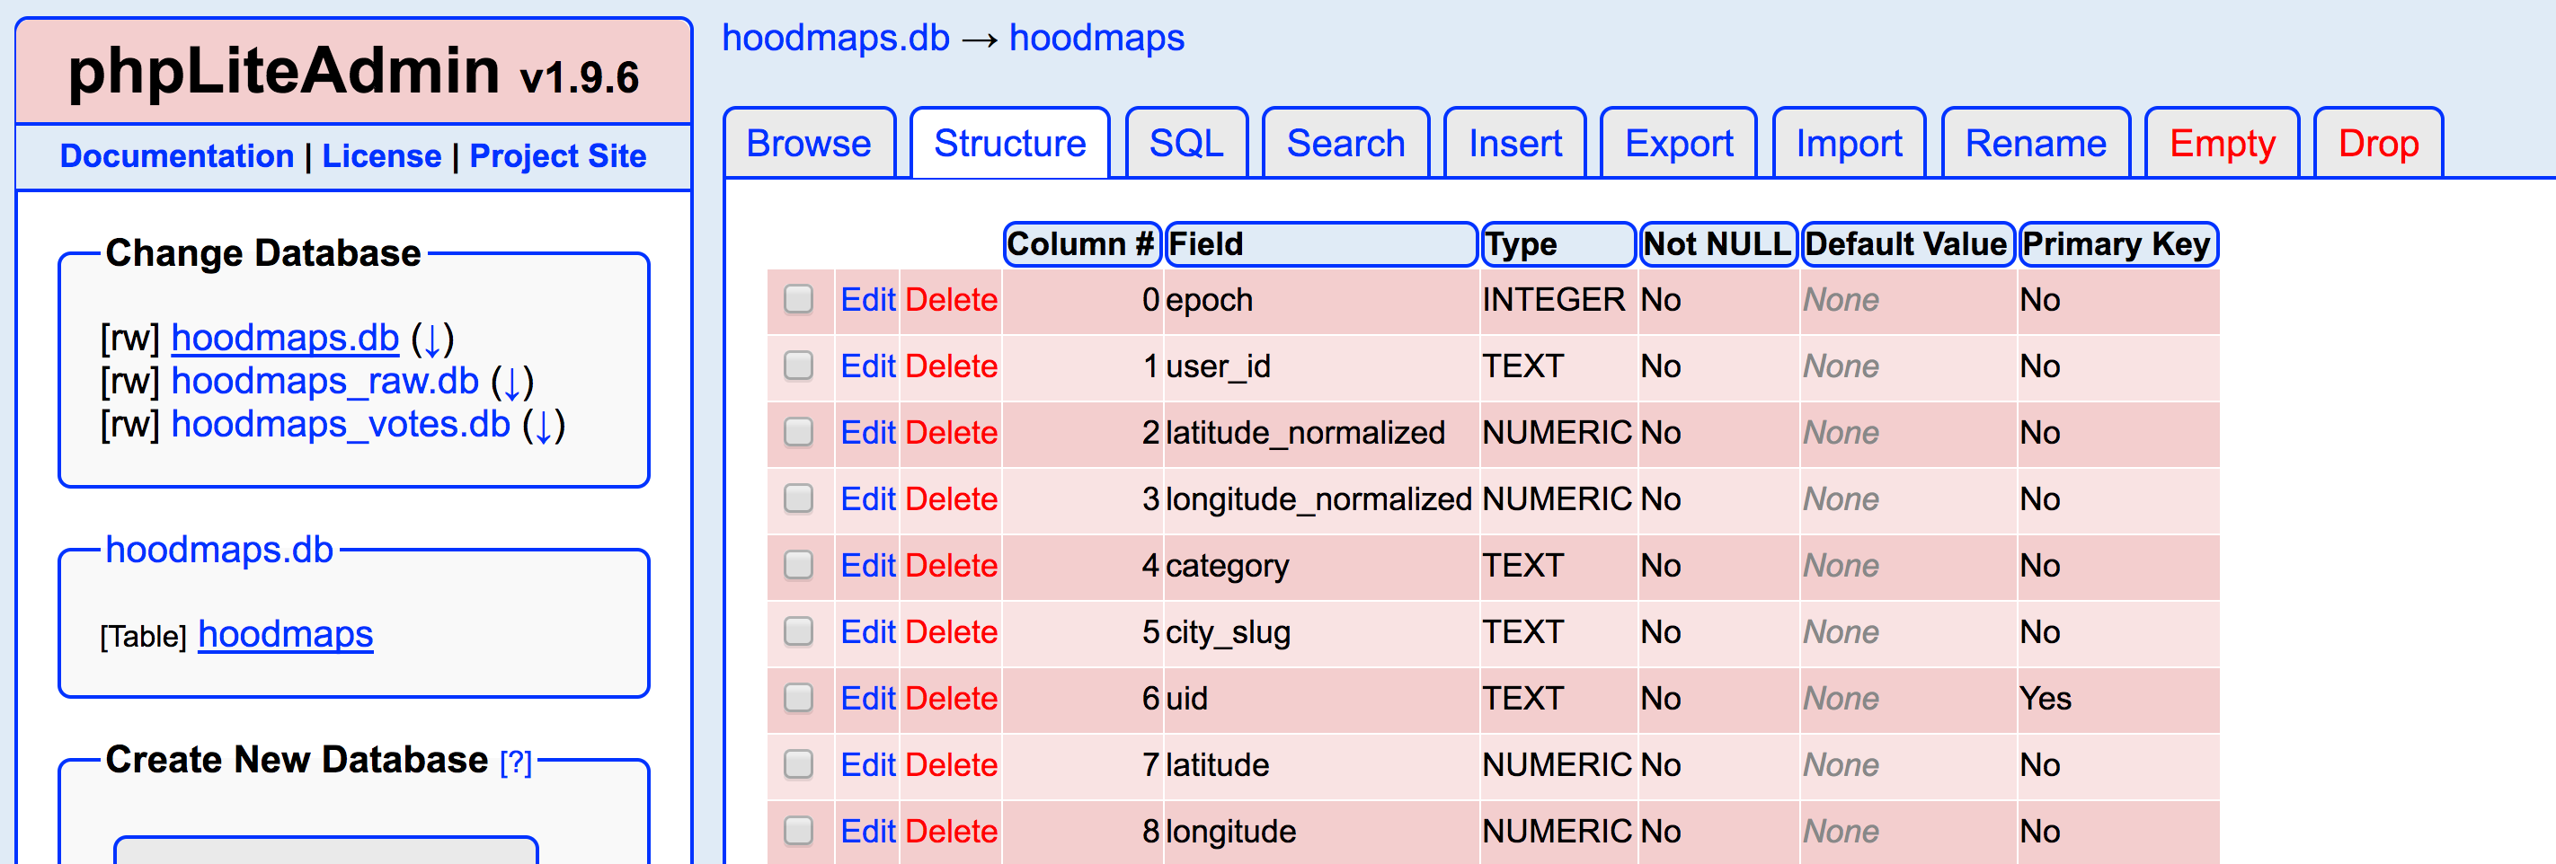Edit the category column
This screenshot has width=2556, height=864.
click(868, 566)
